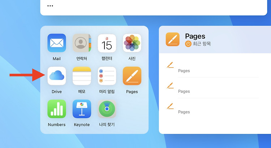271x148 pixels.
Task: Launch the Numbers app icon
Action: tap(57, 109)
